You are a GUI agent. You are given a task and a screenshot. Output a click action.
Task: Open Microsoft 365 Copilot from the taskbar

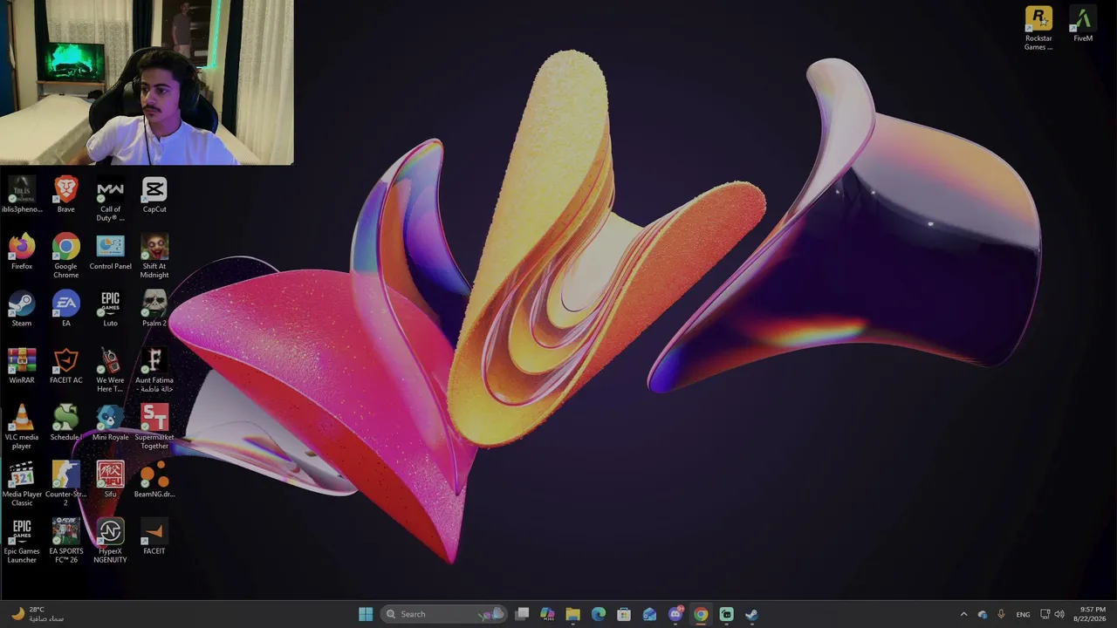pos(547,614)
